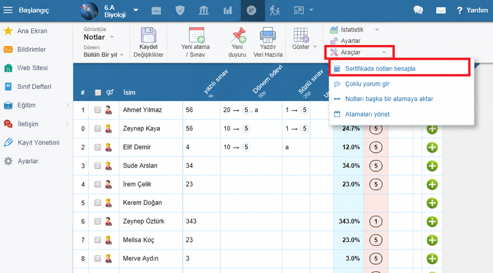Click green plus button for Sude Arslan

click(x=432, y=166)
